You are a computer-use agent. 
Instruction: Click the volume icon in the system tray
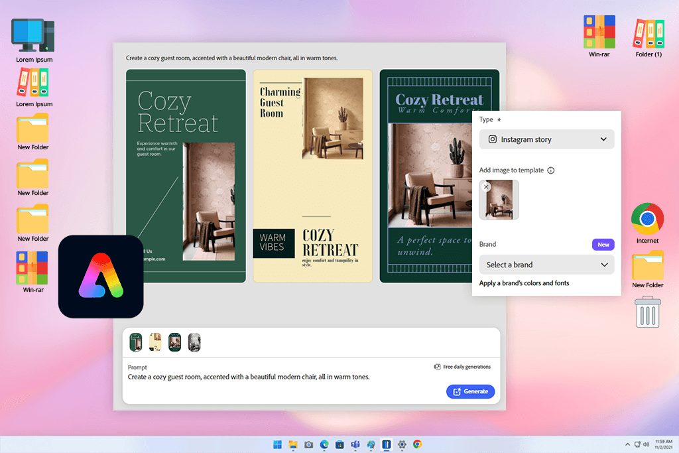(646, 444)
